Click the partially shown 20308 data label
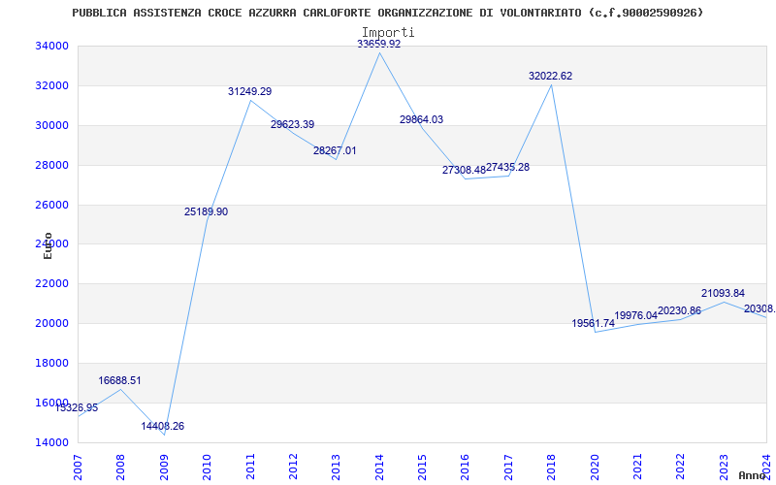The height and width of the screenshot is (485, 776). point(760,309)
